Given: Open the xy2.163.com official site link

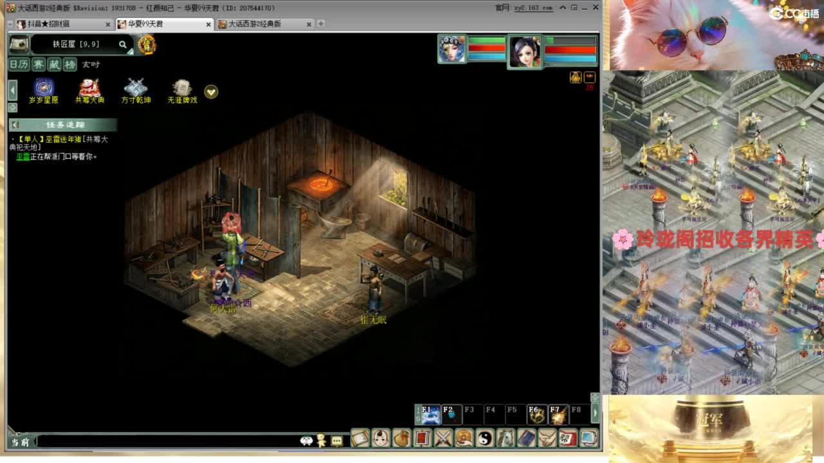Looking at the screenshot, I should [533, 8].
